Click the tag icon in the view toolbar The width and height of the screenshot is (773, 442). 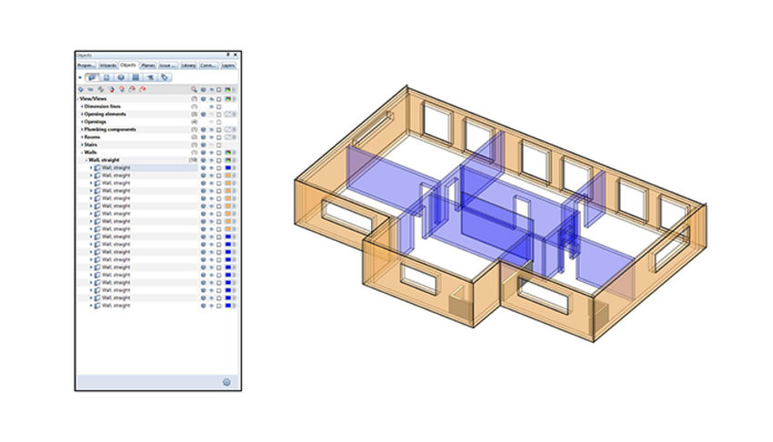point(165,78)
